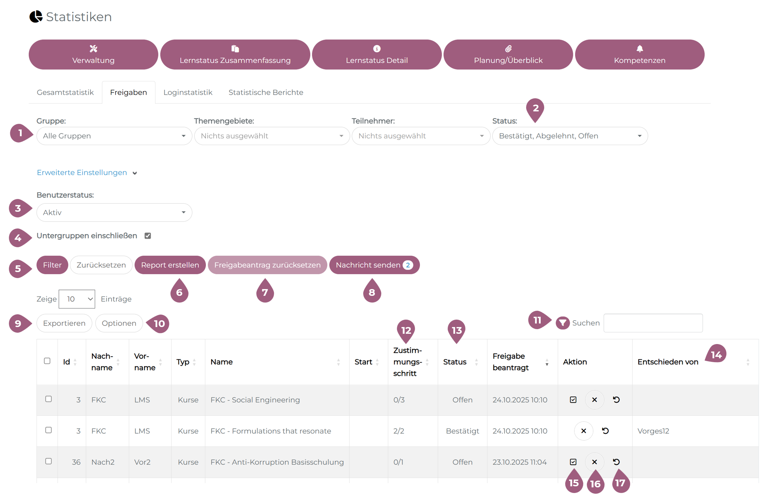The height and width of the screenshot is (498, 770).
Task: Check the select-all checkbox in table header
Action: point(47,361)
